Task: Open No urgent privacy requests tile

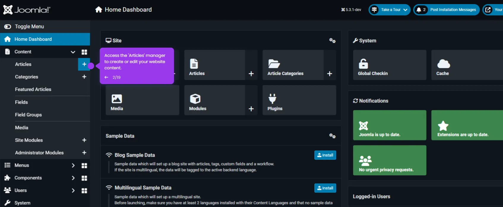Action: point(390,160)
